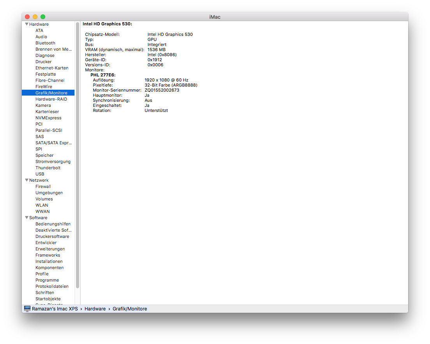Viewport: 430px width, 344px height.
Task: Click the computer icon in the path bar
Action: click(x=27, y=309)
